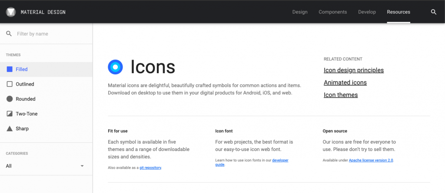Pick the Sharp theme

46,129
